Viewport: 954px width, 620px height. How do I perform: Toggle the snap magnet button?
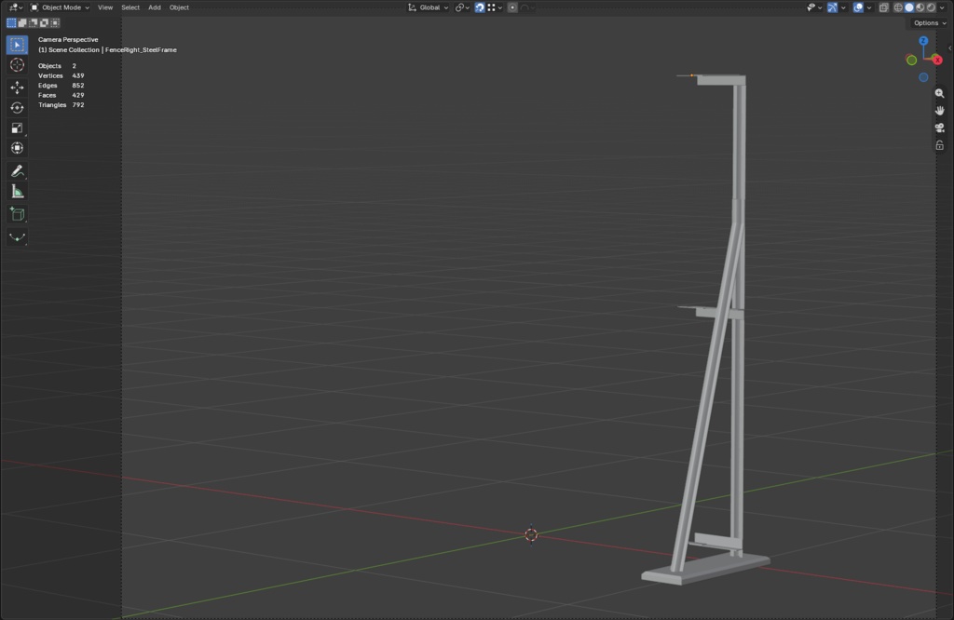(x=480, y=7)
